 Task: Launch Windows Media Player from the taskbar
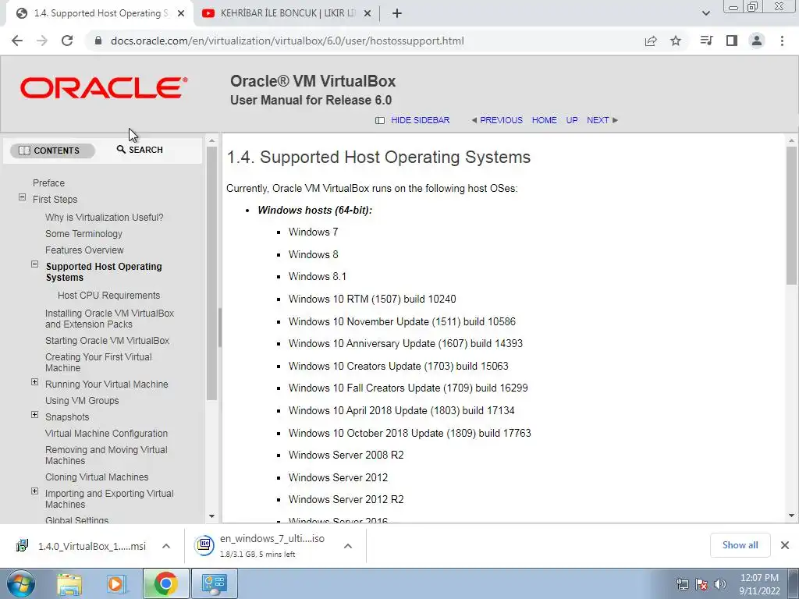[116, 583]
